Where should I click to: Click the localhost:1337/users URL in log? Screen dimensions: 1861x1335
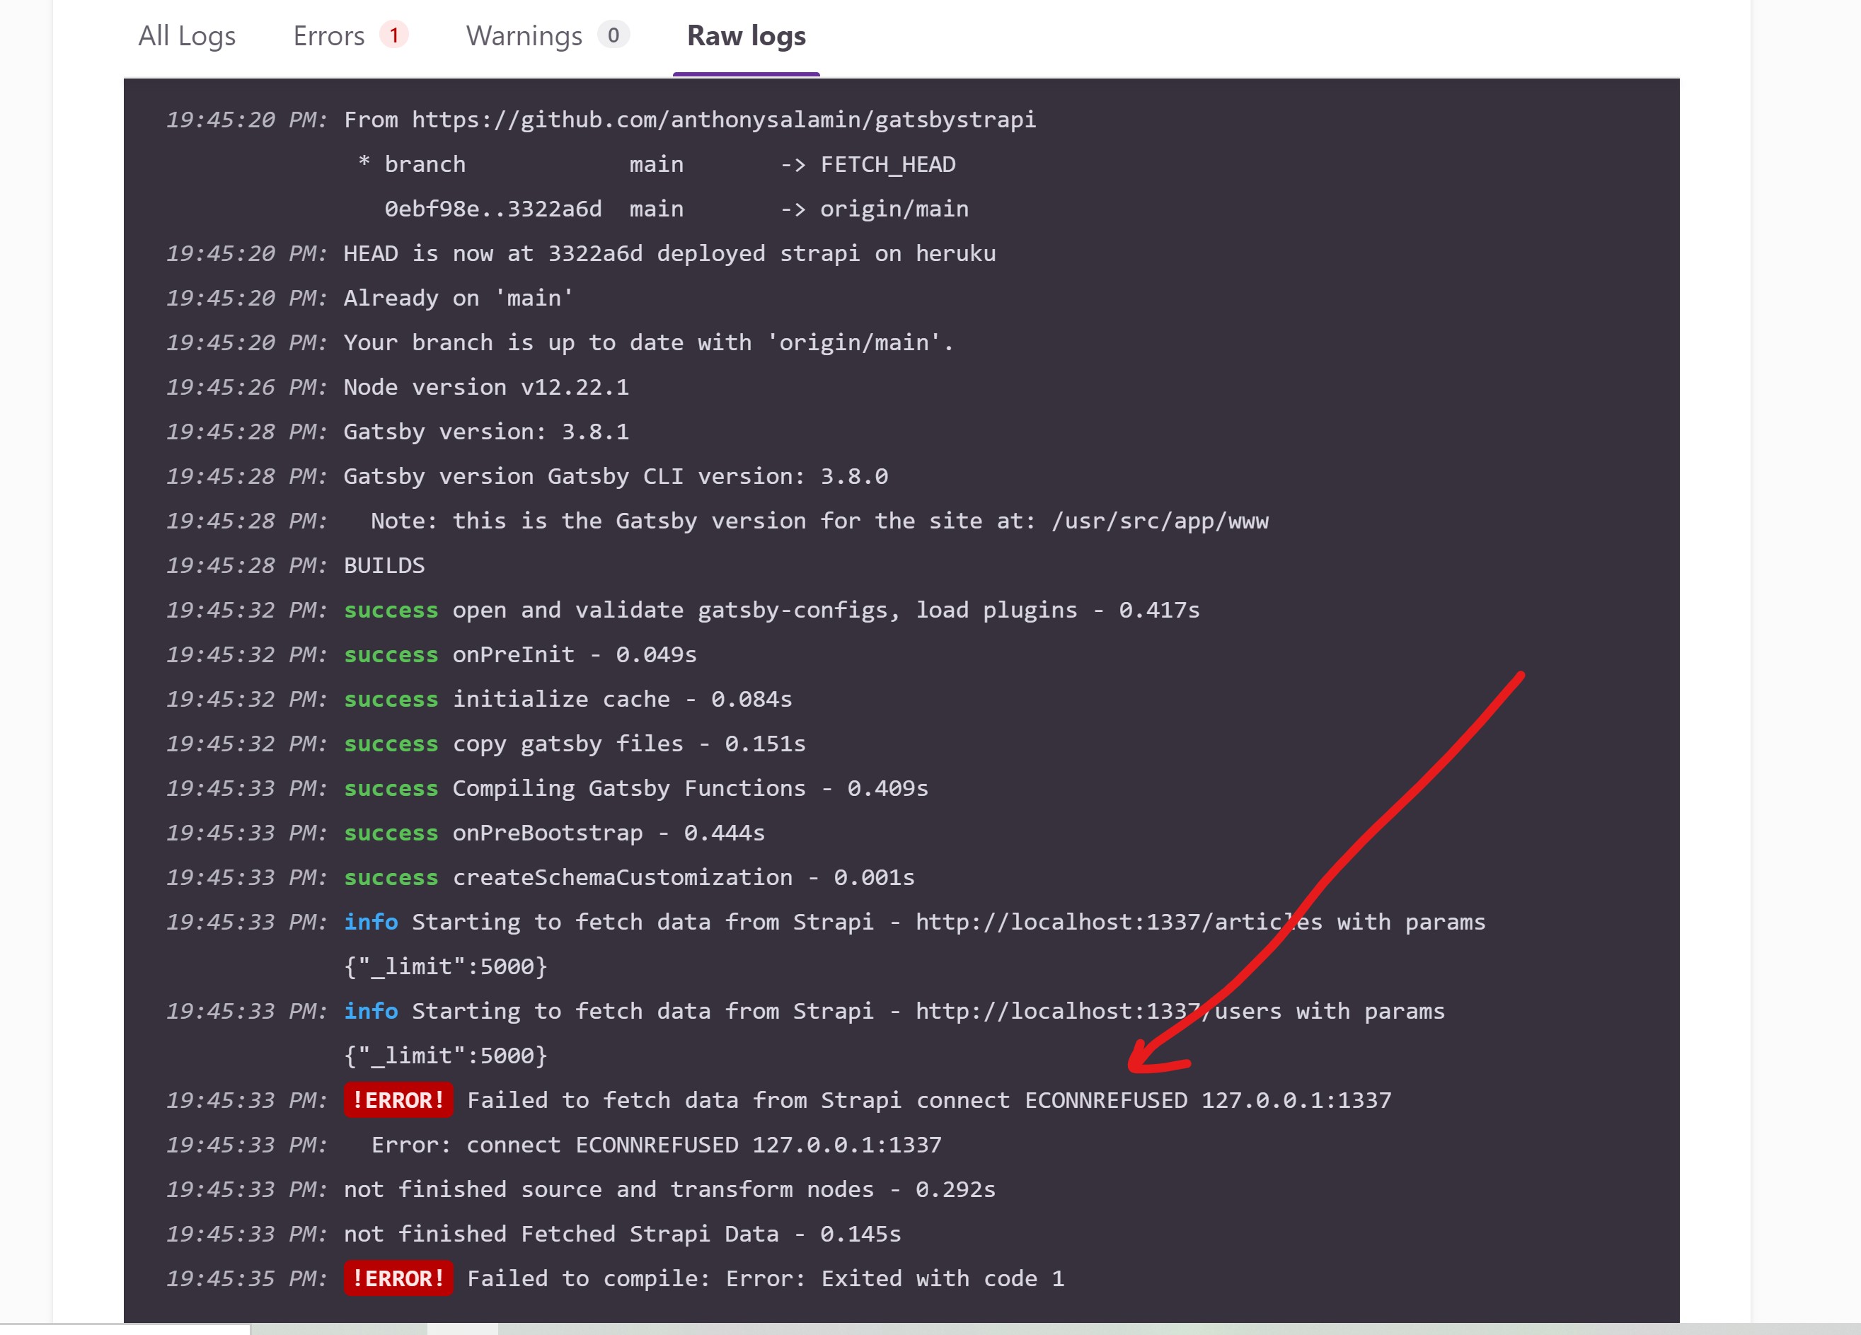coord(1098,1011)
